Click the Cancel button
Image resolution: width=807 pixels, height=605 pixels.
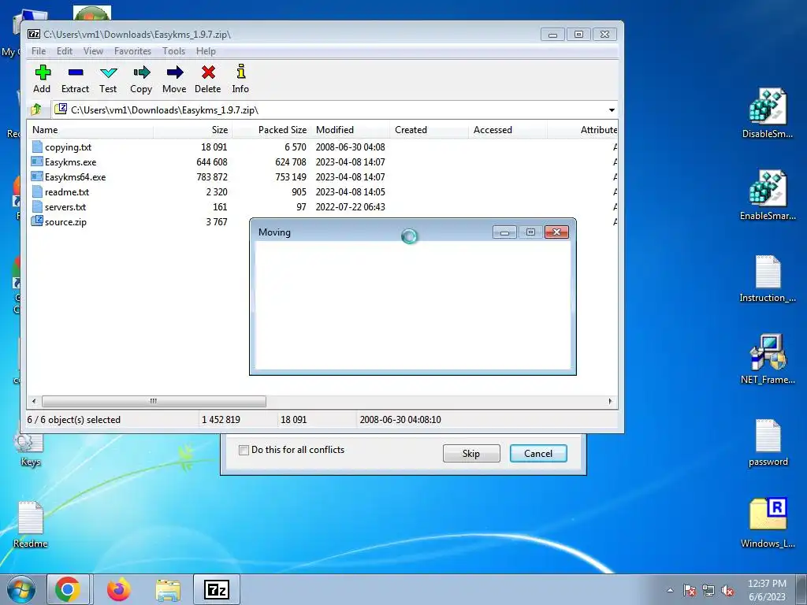538,453
